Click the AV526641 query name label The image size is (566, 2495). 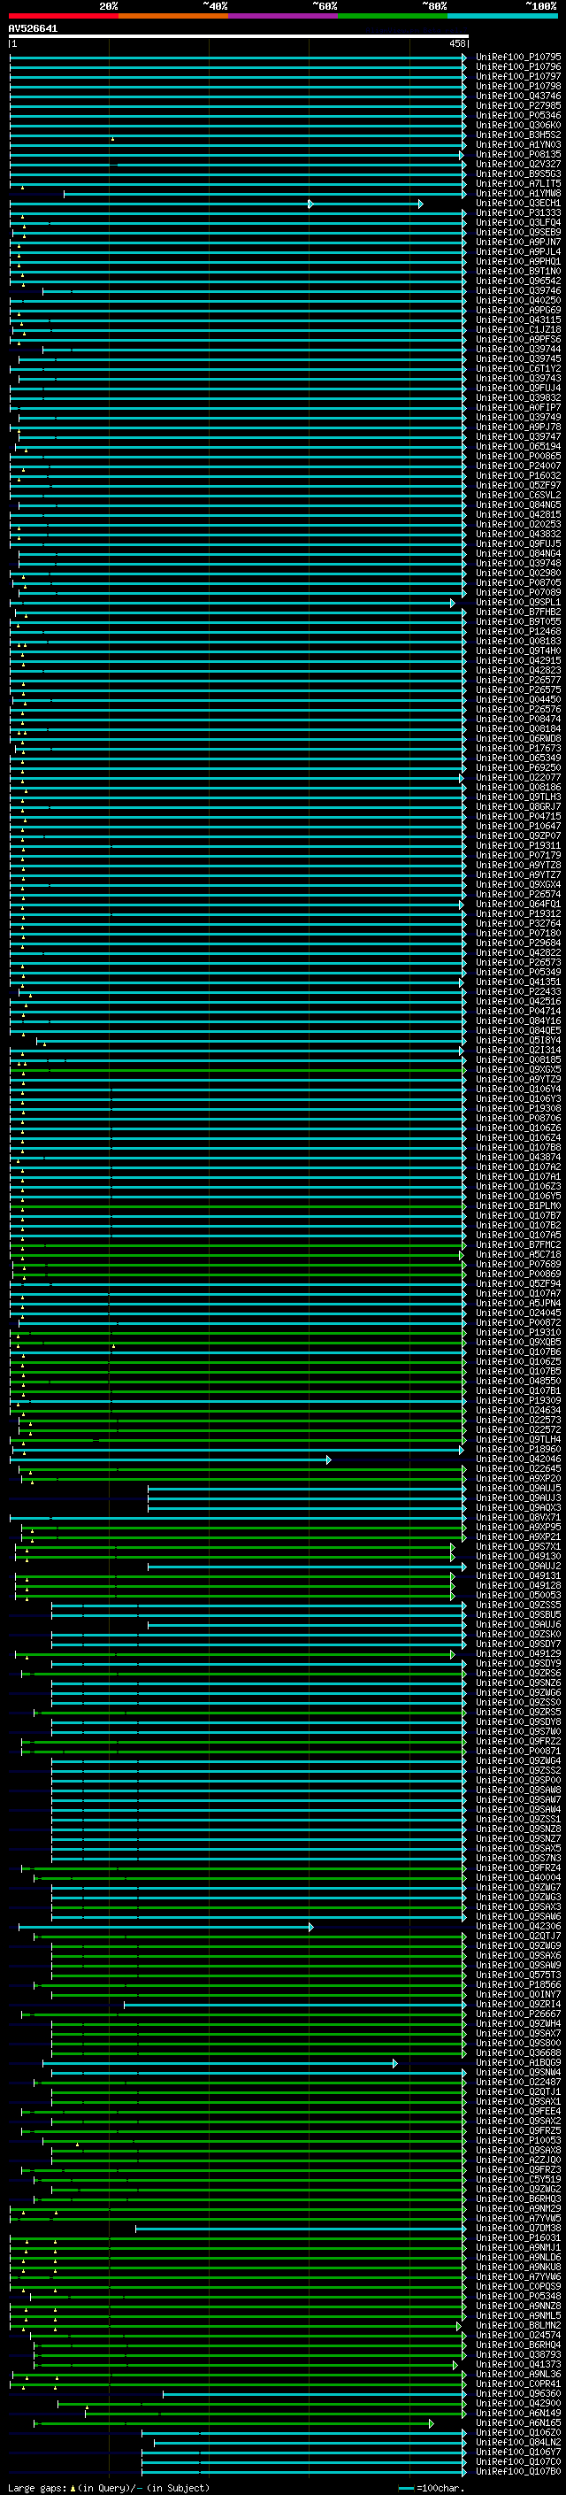click(33, 29)
